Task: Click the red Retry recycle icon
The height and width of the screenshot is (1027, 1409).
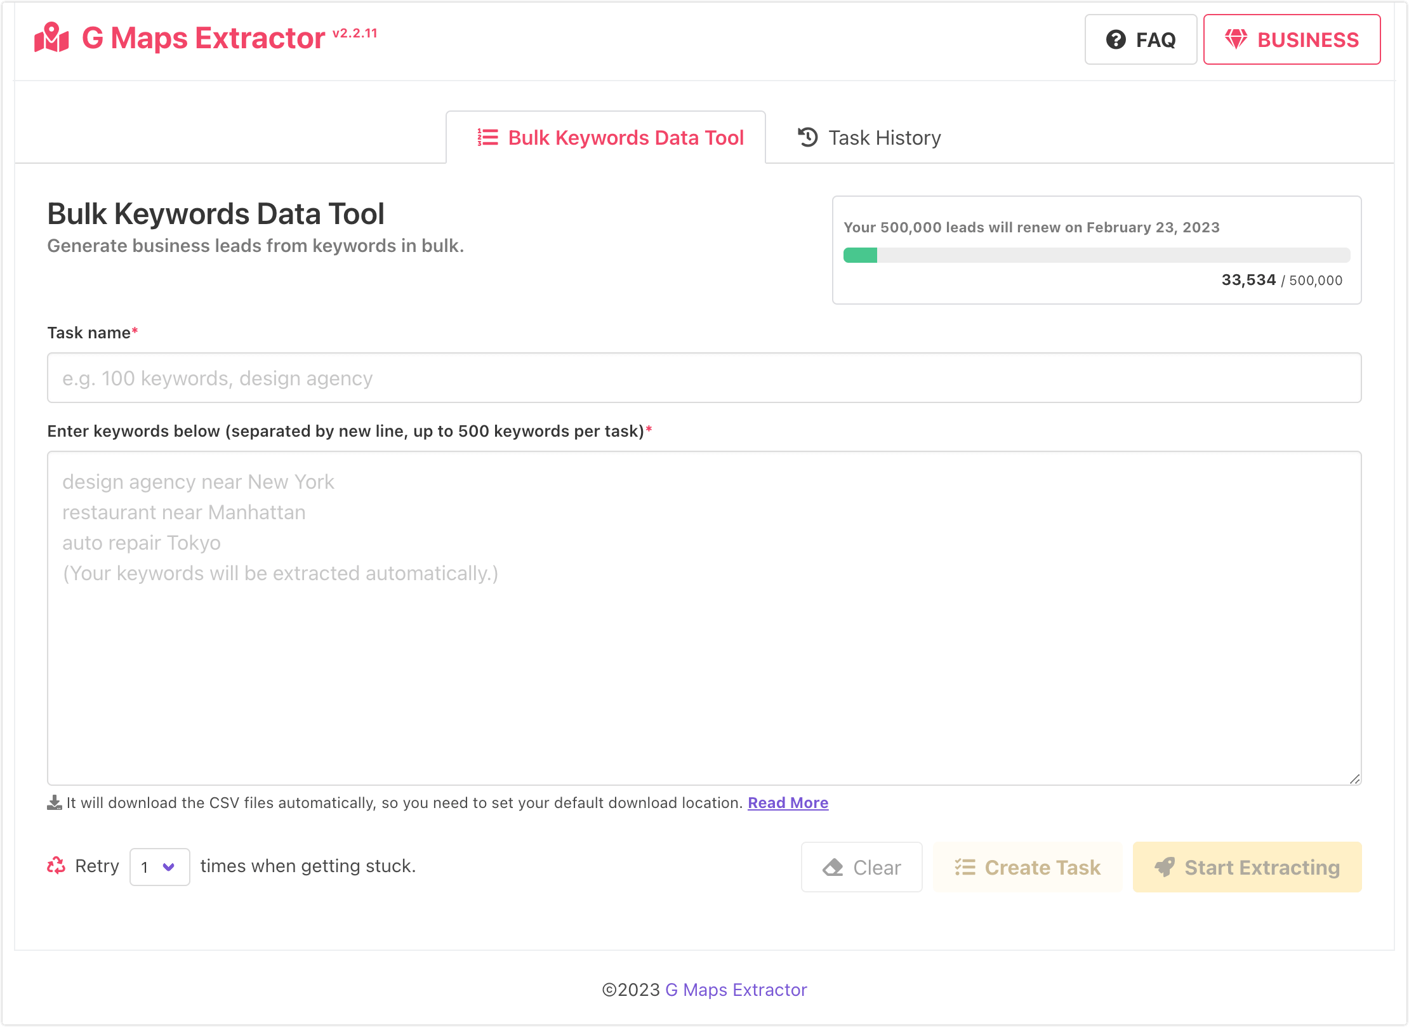Action: point(56,866)
